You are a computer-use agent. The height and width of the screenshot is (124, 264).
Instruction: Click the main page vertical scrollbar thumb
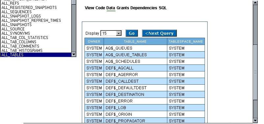click(x=255, y=72)
